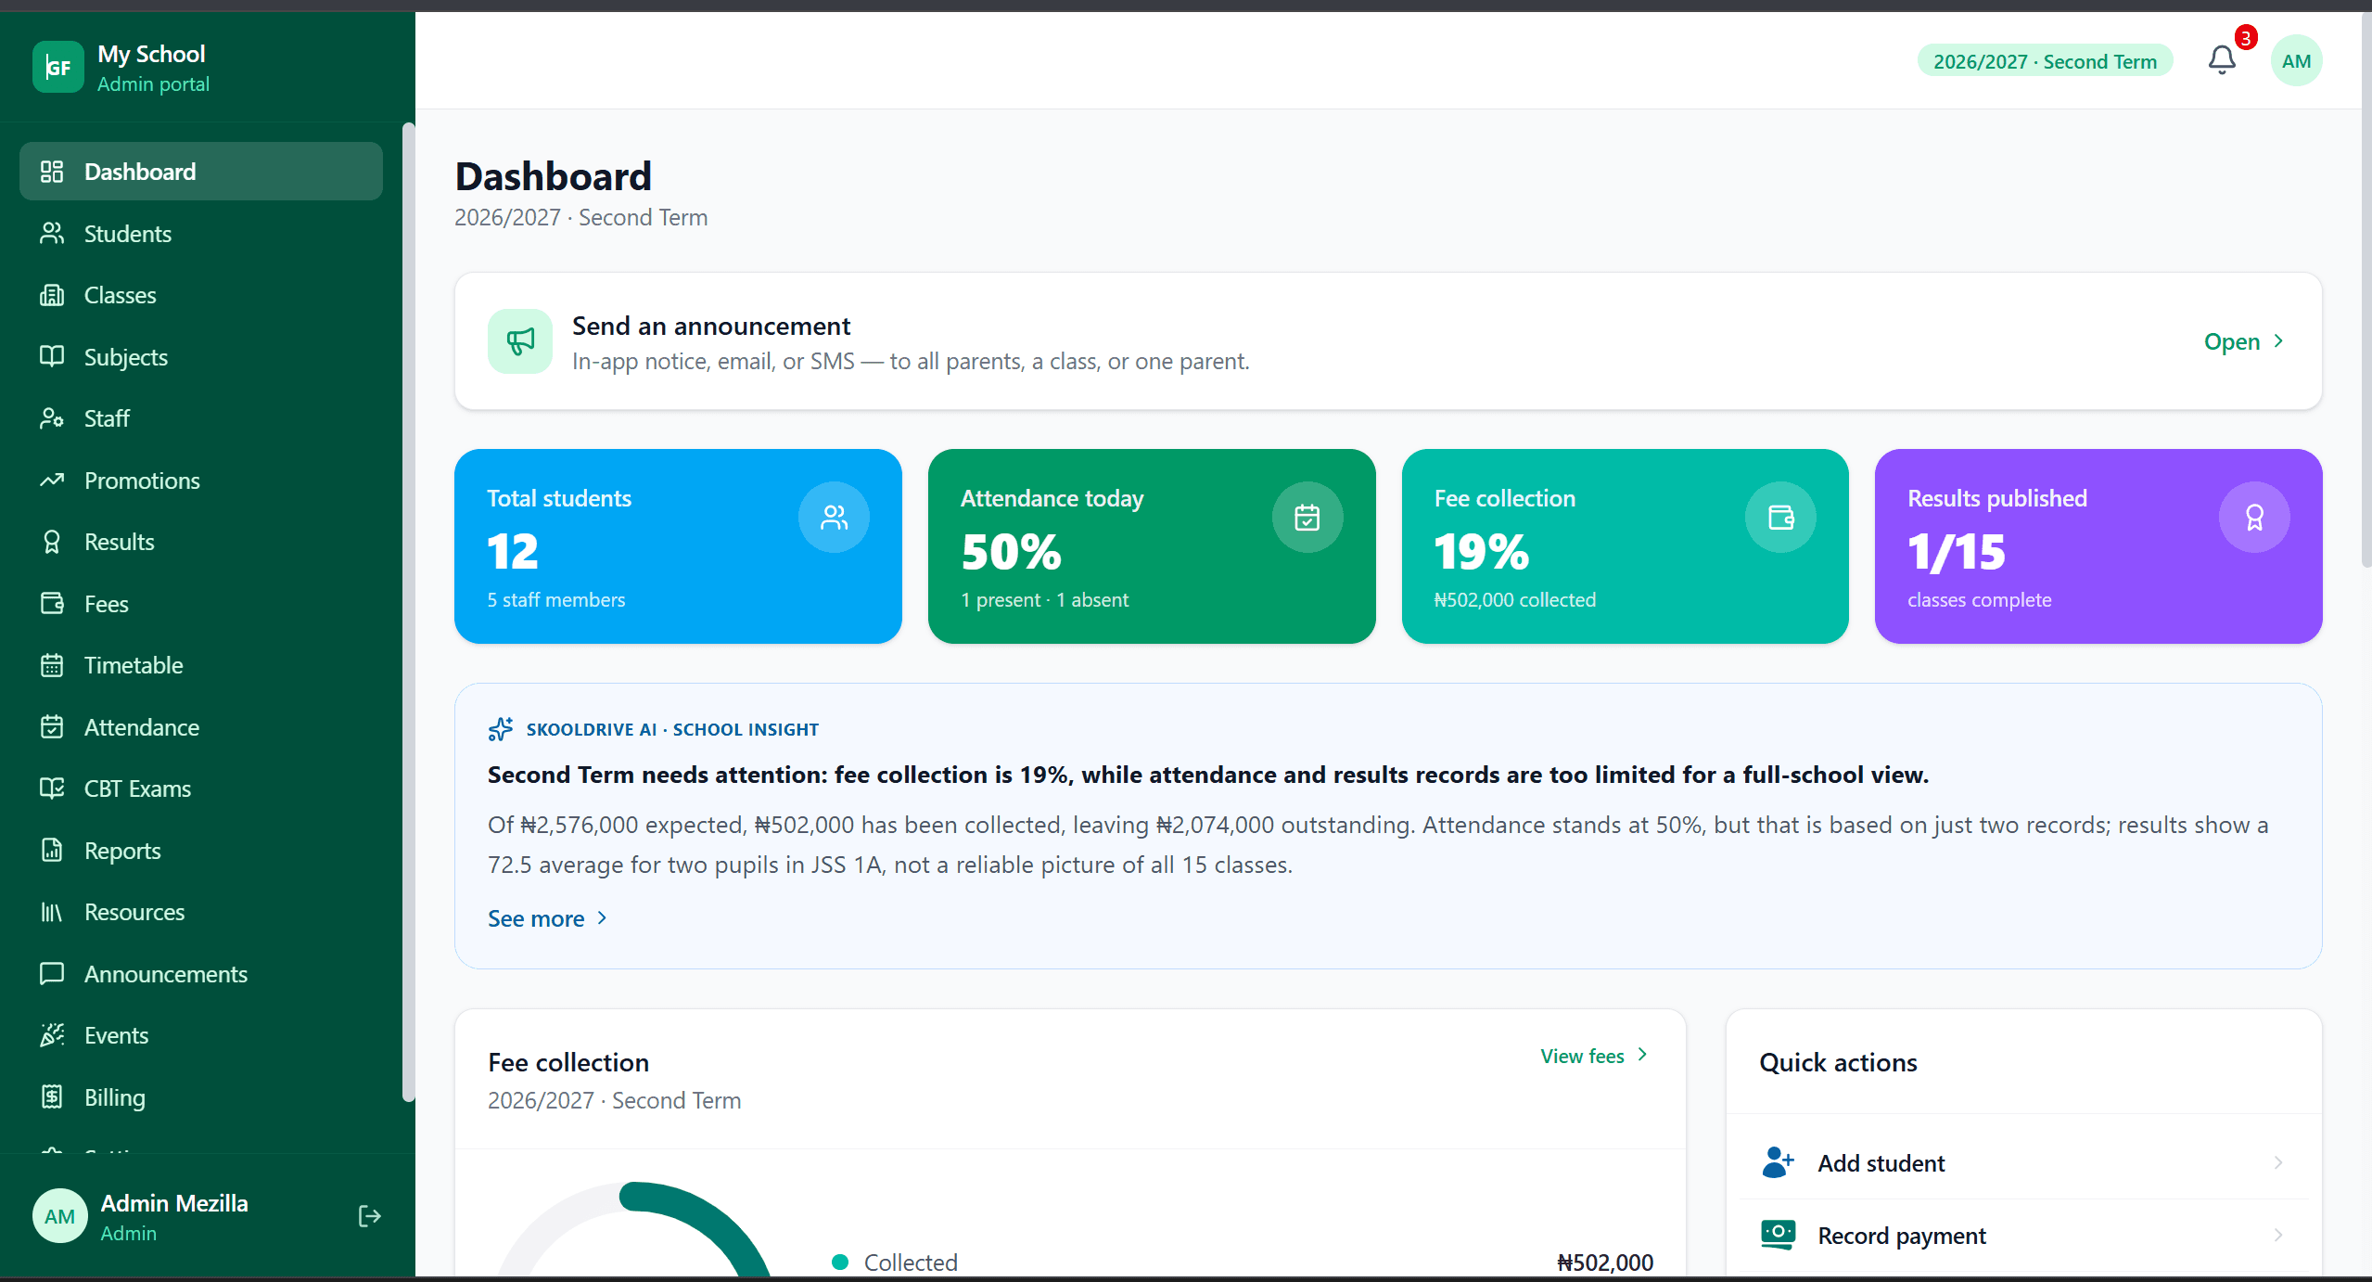Click Open on the announcement card
2372x1282 pixels.
tap(2244, 341)
